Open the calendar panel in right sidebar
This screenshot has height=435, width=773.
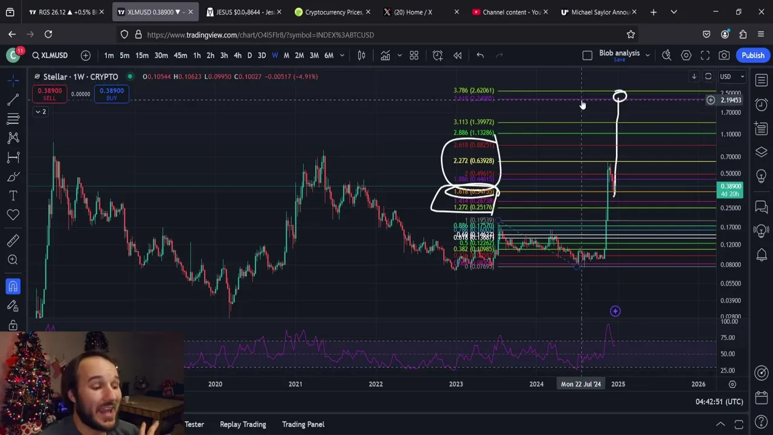(762, 398)
